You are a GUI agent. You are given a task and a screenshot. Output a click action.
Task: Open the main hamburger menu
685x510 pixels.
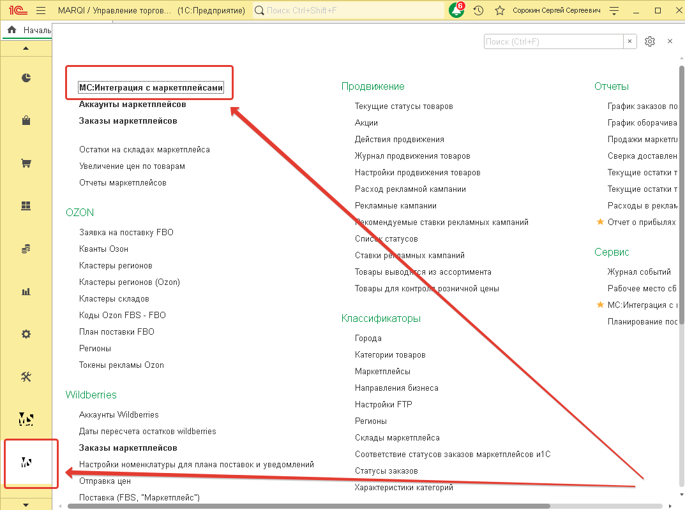pos(41,10)
